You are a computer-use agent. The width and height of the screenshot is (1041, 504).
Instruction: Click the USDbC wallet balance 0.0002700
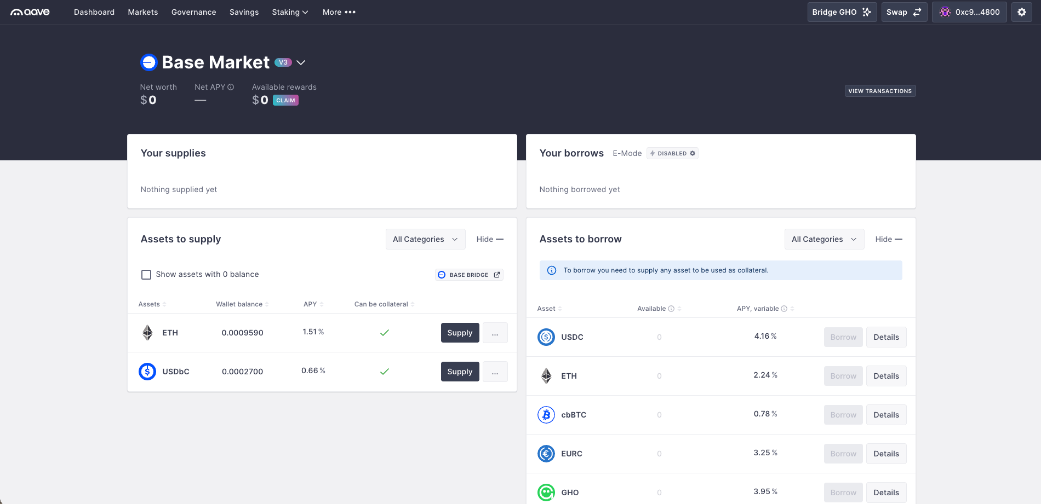[242, 372]
